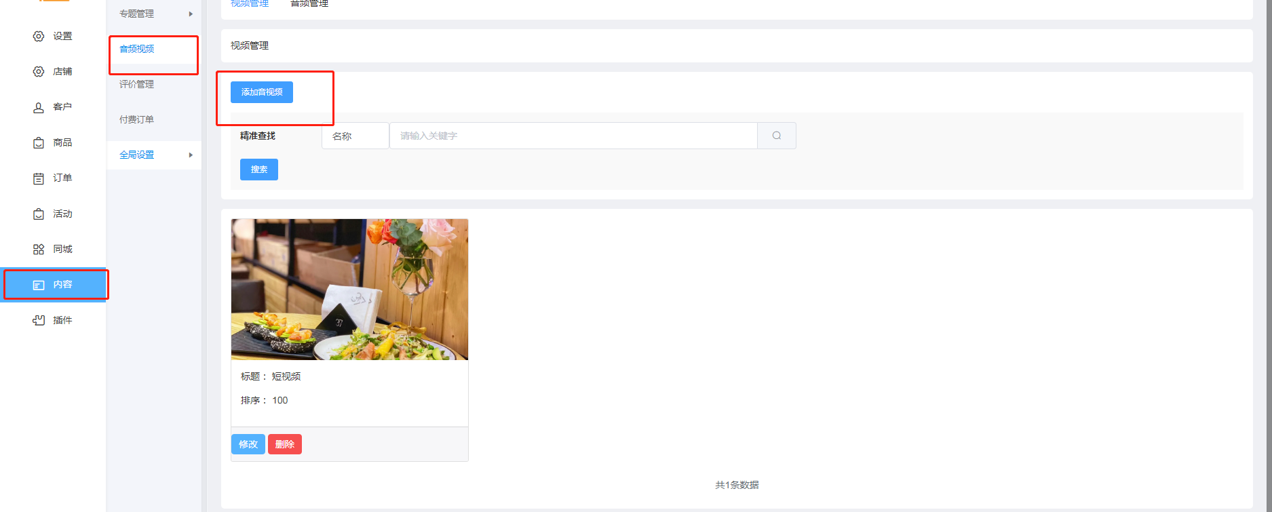Switch to the 音频管理 tab
The height and width of the screenshot is (512, 1272).
point(309,3)
